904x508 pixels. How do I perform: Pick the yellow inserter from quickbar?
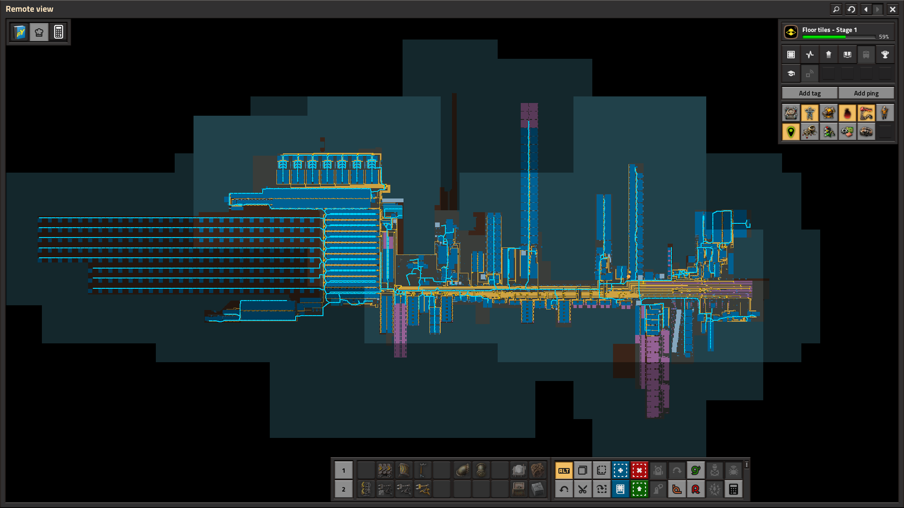423,489
